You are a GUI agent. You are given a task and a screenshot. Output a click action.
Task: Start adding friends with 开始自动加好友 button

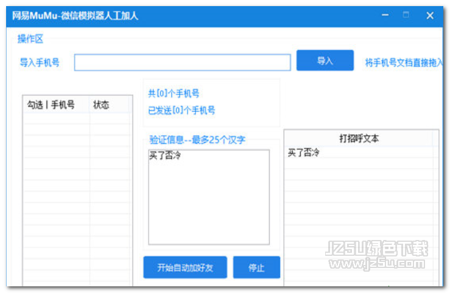[185, 267]
